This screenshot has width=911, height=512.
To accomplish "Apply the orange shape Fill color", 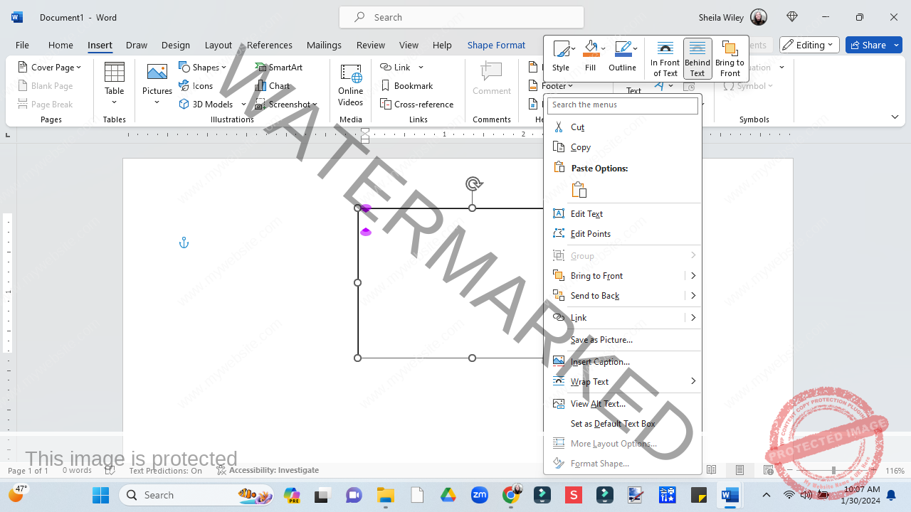I will coord(590,49).
